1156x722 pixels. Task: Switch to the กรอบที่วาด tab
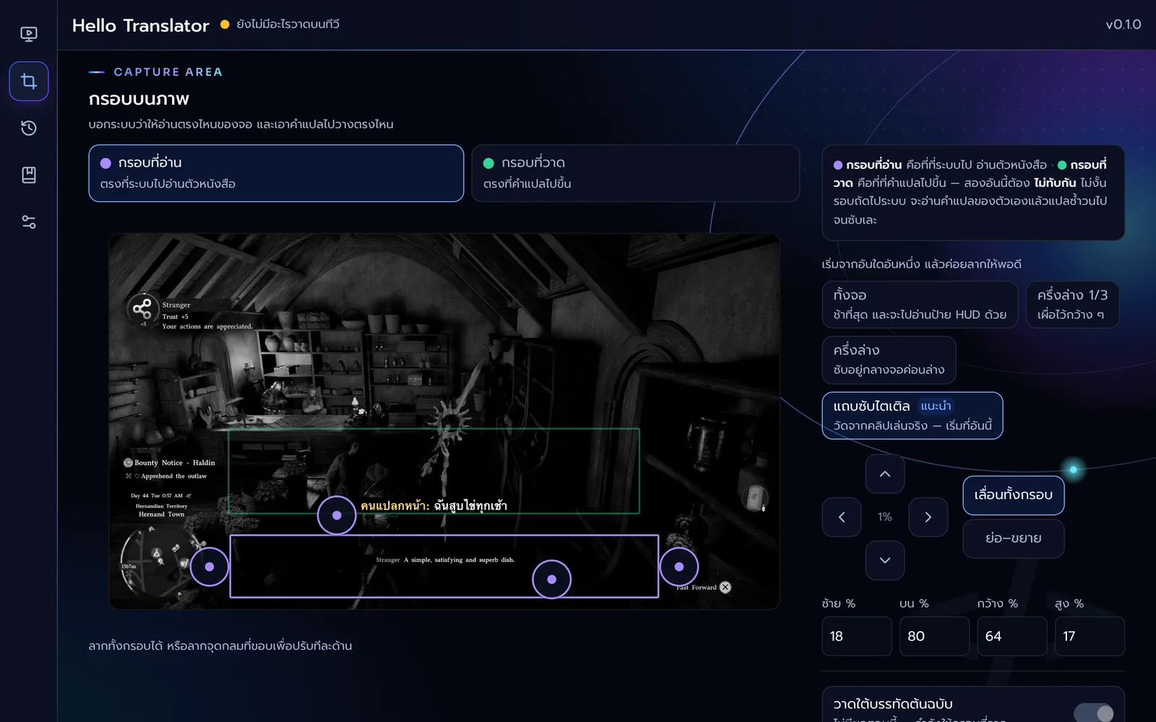coord(635,173)
